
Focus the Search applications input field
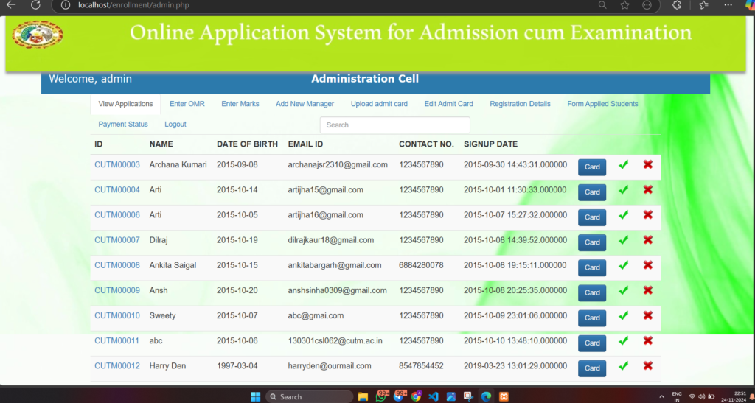click(395, 125)
